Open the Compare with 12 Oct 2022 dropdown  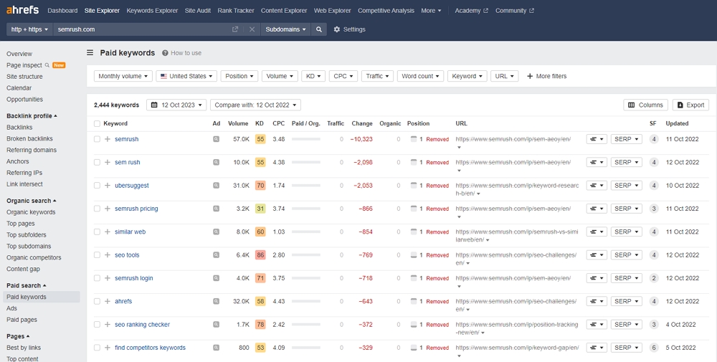click(x=255, y=105)
